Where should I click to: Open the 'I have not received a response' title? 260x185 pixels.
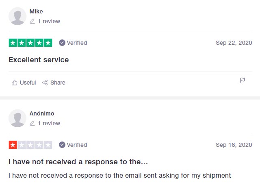tap(78, 162)
